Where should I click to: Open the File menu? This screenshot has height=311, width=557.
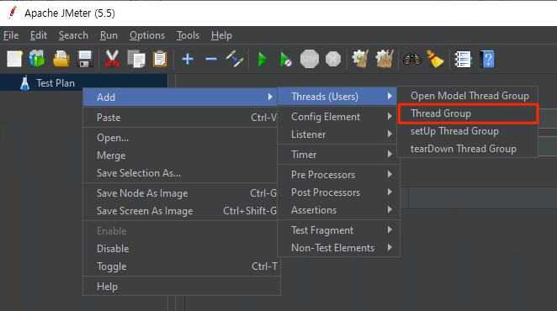point(11,35)
